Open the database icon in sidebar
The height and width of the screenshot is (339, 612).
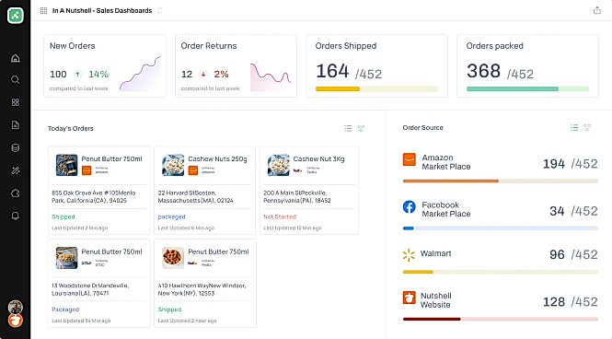pyautogui.click(x=16, y=147)
